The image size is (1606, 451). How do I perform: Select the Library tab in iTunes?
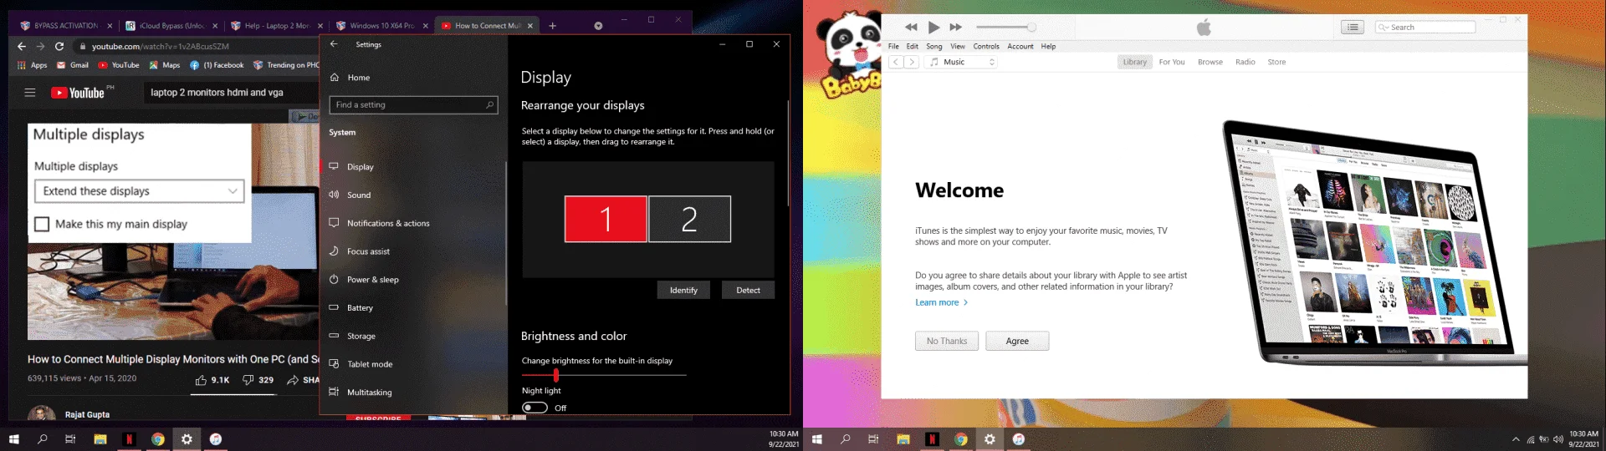click(x=1135, y=62)
